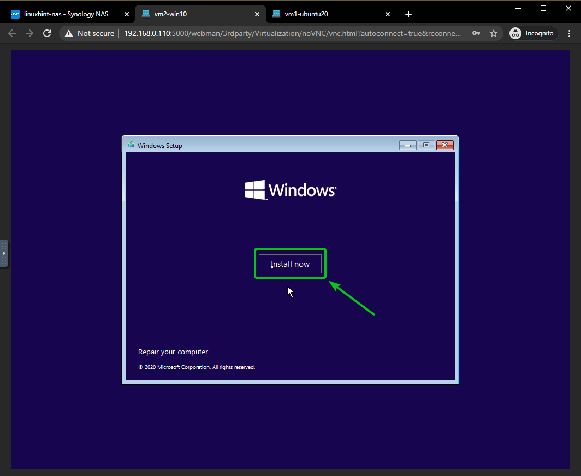Expand the noVNC control bar handle

coord(4,253)
